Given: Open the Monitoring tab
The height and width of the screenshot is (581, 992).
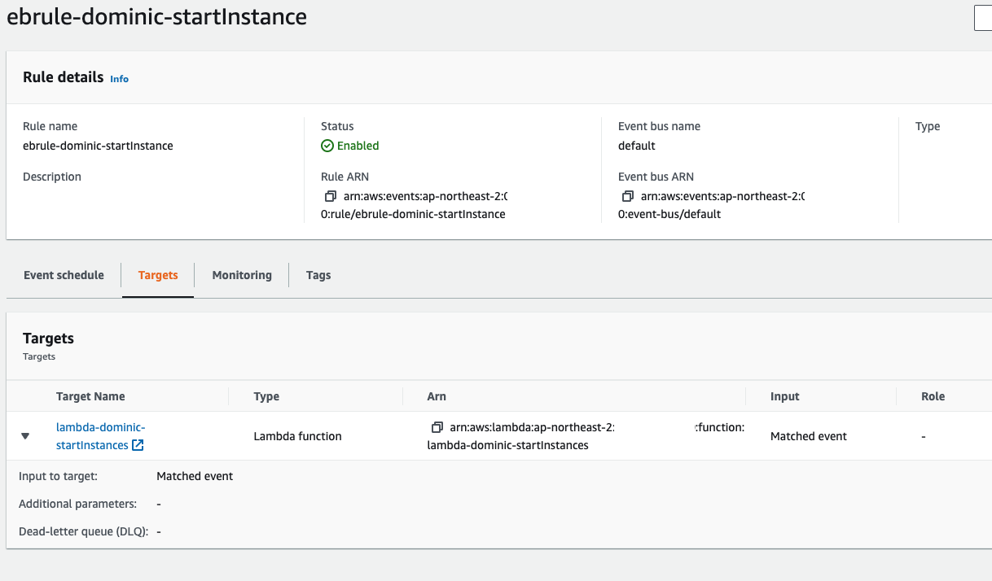Looking at the screenshot, I should click(242, 275).
